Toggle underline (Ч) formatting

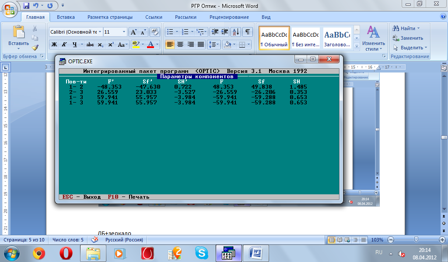[74, 45]
